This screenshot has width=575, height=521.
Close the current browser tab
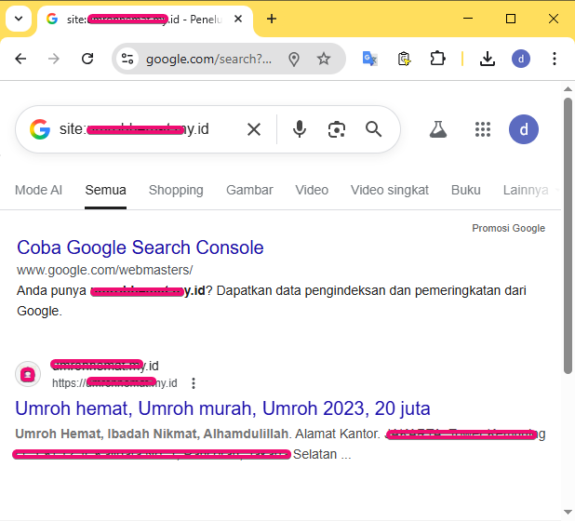click(238, 19)
